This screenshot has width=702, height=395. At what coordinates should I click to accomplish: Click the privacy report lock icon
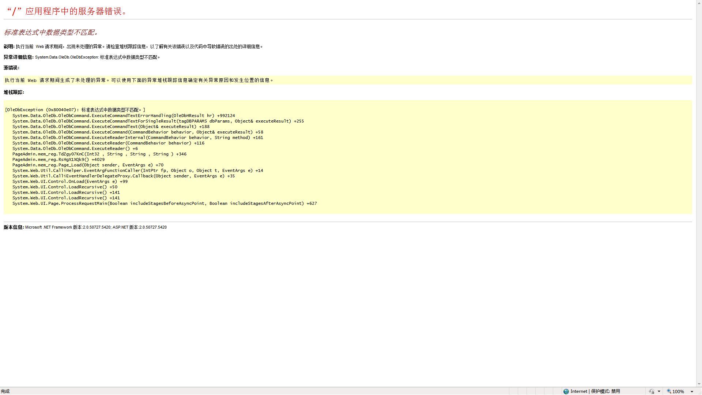click(651, 391)
